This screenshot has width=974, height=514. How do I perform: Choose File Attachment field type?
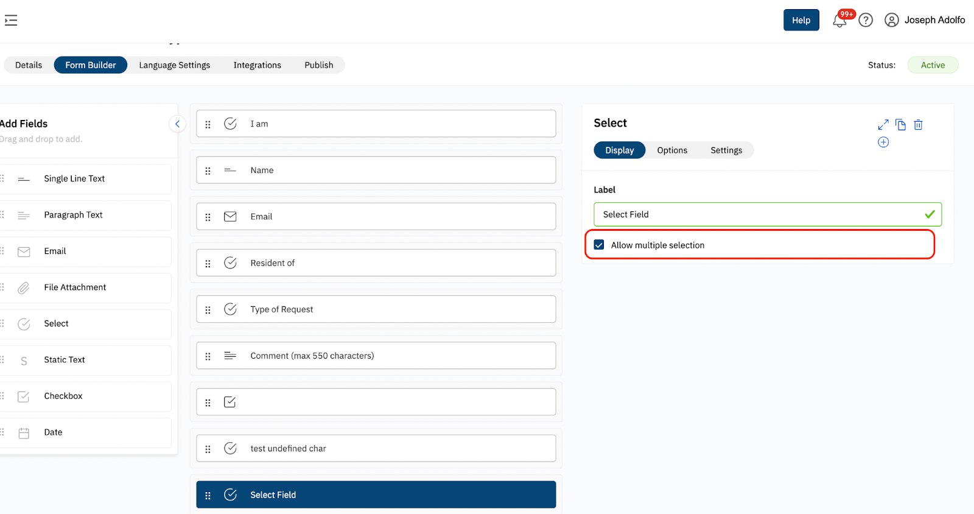[x=85, y=287]
